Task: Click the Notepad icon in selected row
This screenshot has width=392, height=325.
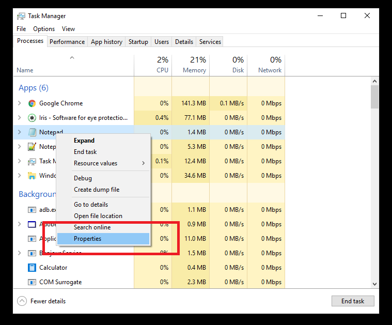Action: click(x=32, y=132)
